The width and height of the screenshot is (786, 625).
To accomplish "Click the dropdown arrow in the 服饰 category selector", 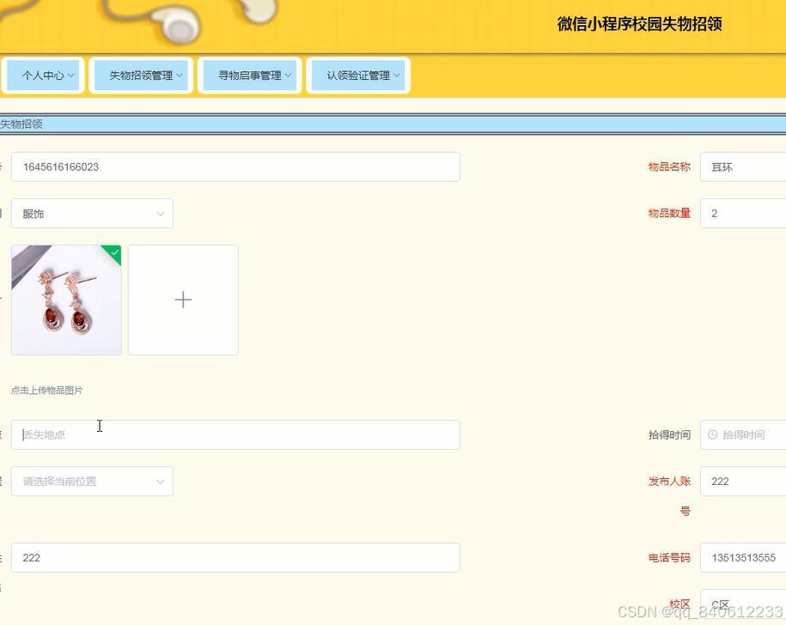I will click(x=160, y=213).
